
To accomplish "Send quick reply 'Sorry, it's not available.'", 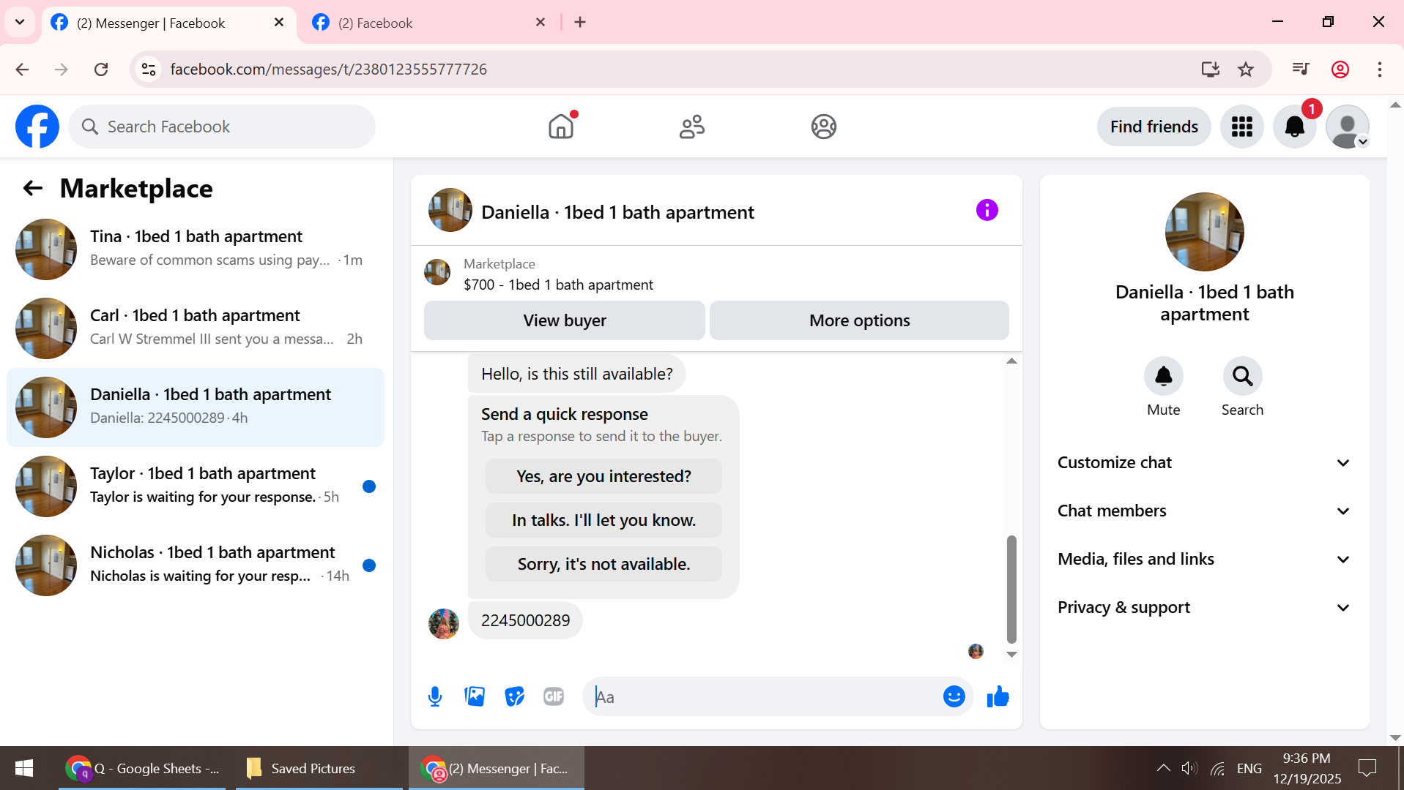I will tap(603, 564).
